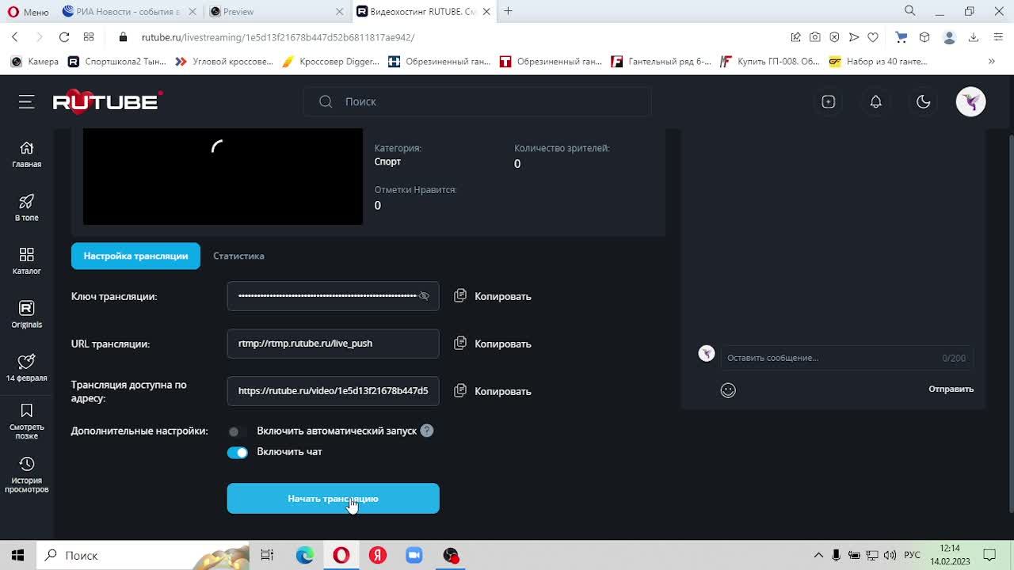Switch to the Статистика tab
This screenshot has height=570, width=1014.
[x=238, y=256]
